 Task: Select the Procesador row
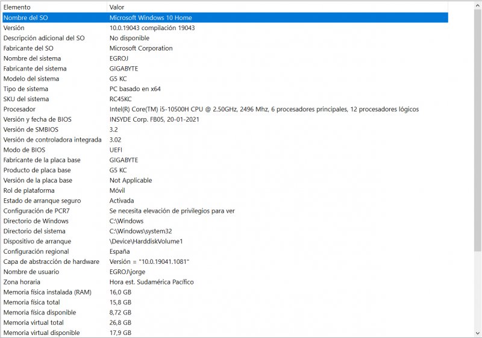(225, 109)
